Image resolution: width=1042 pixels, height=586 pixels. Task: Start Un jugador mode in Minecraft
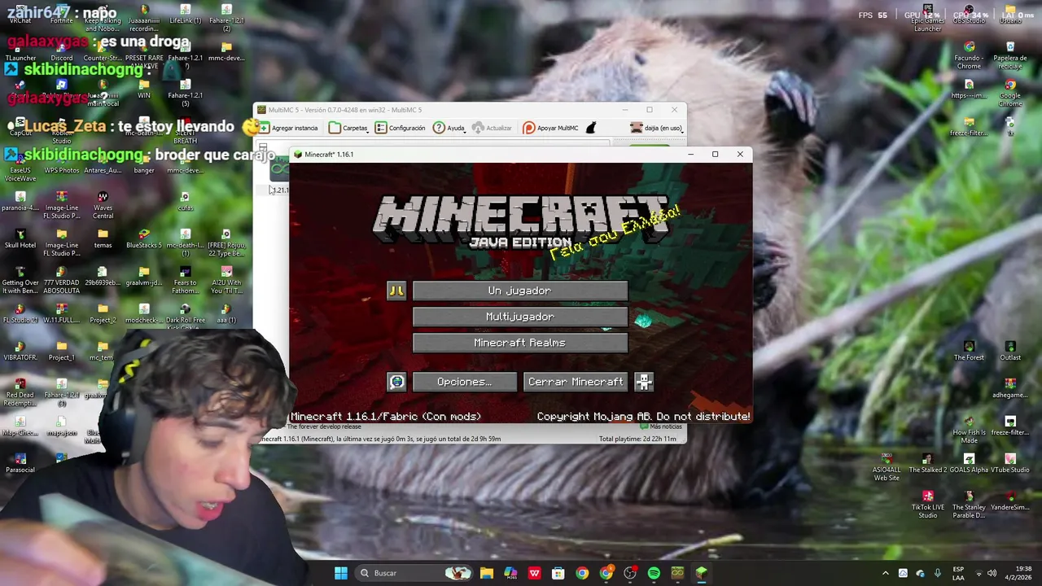pyautogui.click(x=520, y=291)
